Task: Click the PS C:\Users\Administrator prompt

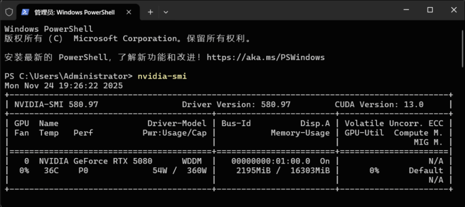Action: [68, 76]
